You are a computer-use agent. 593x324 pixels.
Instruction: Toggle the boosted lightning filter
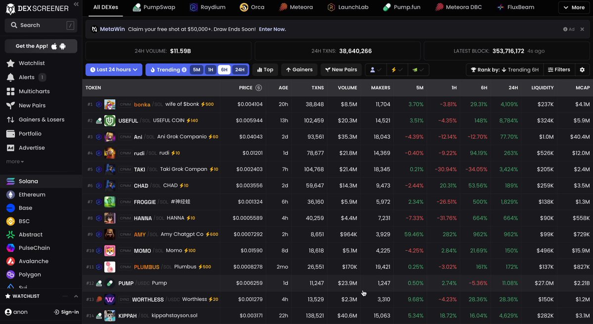coord(397,70)
